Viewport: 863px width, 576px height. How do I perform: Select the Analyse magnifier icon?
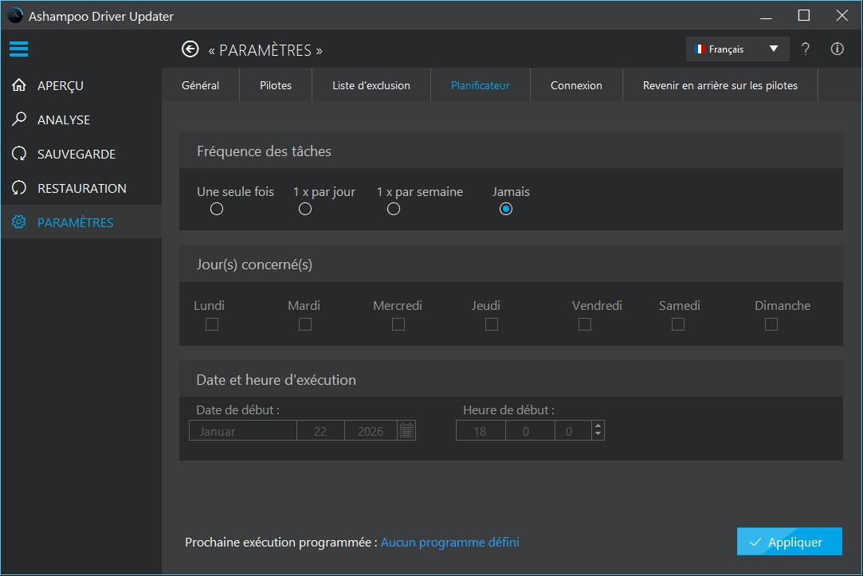(18, 120)
